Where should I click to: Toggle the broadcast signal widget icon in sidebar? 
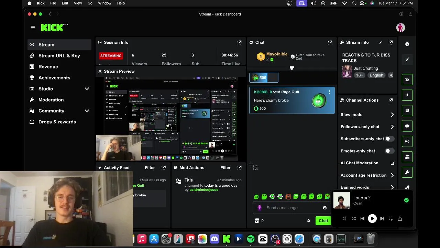click(x=407, y=141)
